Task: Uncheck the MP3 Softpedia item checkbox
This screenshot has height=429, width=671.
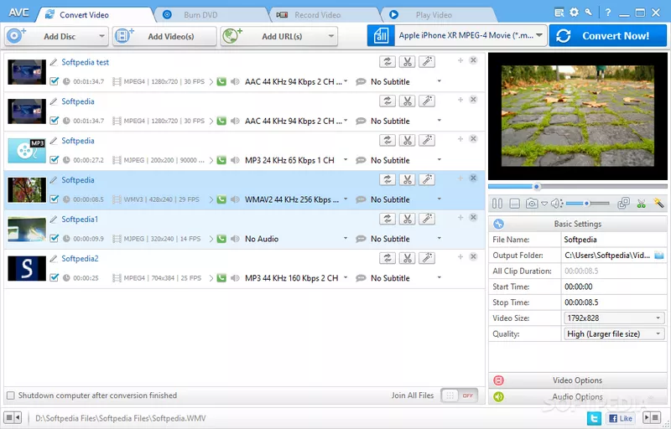Action: tap(54, 160)
